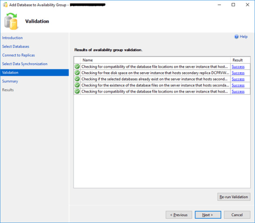Go to Select Databases page
The height and width of the screenshot is (223, 255).
(x=16, y=46)
